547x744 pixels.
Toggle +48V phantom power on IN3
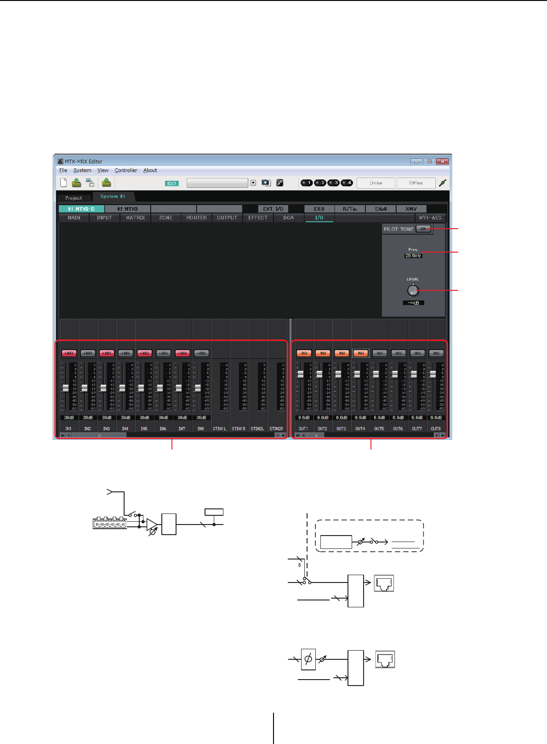click(x=107, y=353)
